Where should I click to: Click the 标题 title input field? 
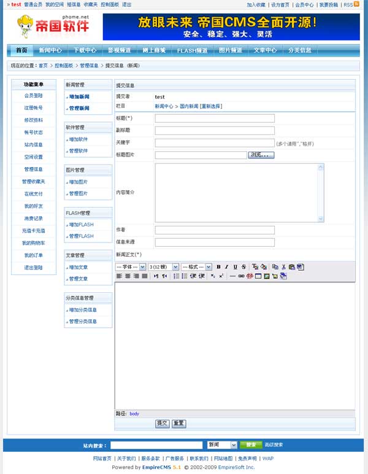[215, 118]
